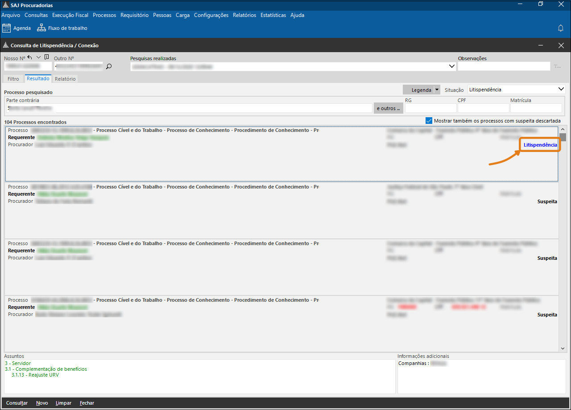Open the Pesquisas realizadas dropdown

click(x=451, y=66)
